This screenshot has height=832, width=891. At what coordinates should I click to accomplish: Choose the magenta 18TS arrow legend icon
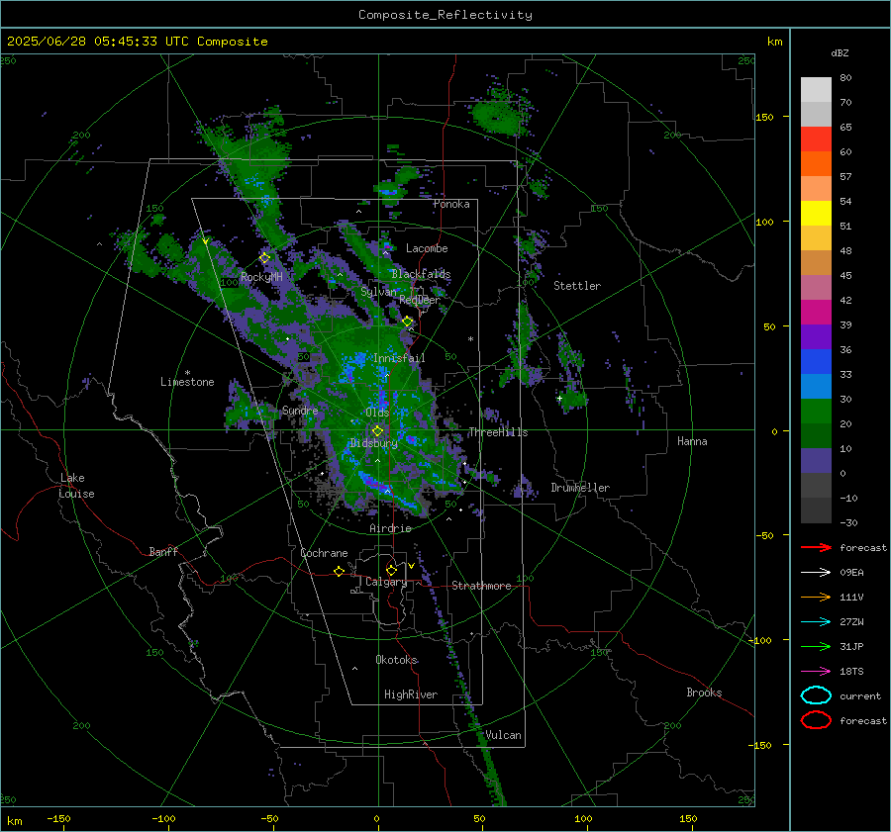[816, 672]
